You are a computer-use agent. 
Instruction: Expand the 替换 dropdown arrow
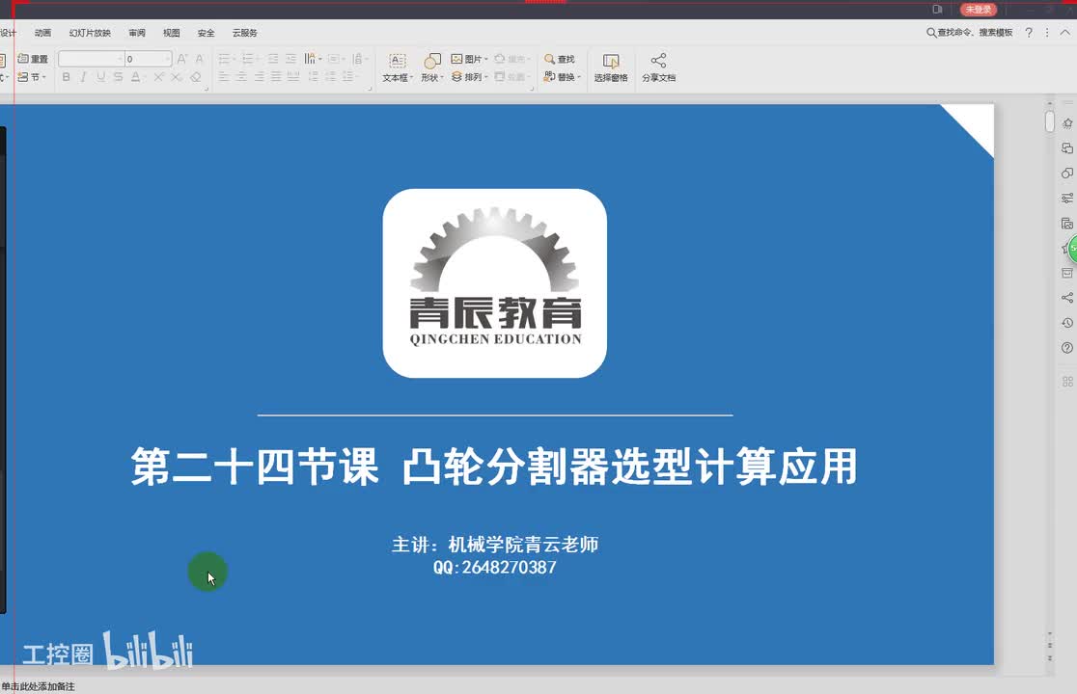pos(579,77)
